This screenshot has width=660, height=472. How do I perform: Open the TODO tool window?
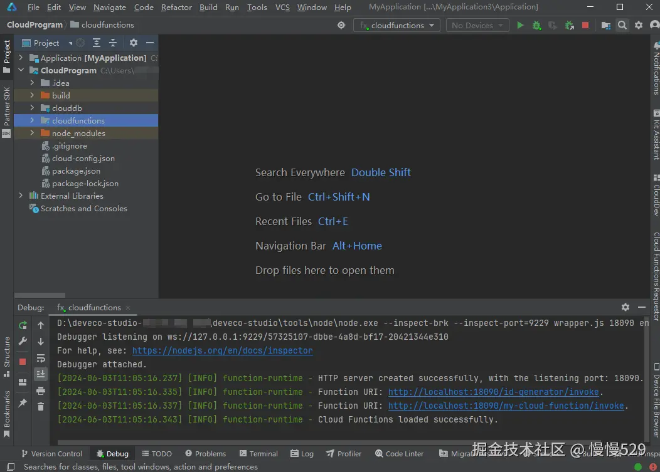pyautogui.click(x=157, y=453)
